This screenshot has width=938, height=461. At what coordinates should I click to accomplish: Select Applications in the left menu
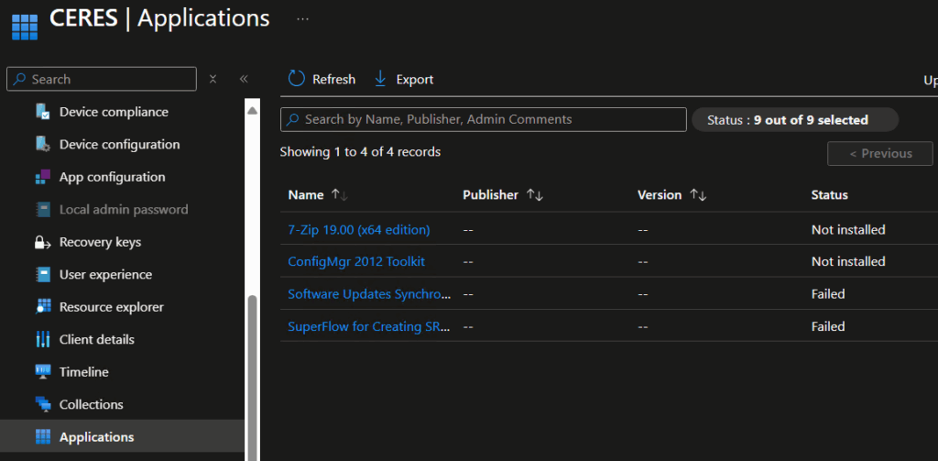click(96, 437)
